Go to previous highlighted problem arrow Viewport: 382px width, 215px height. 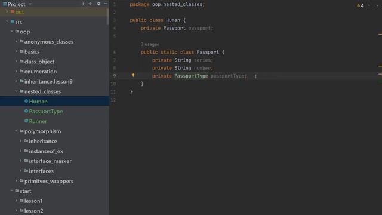[369, 5]
